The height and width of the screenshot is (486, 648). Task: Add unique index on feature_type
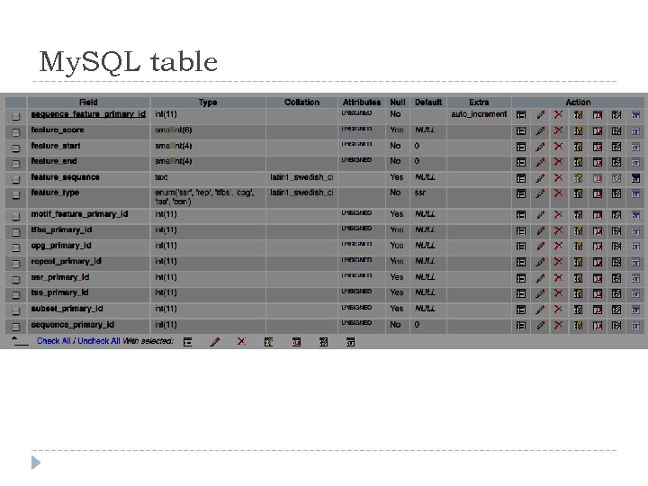pos(598,193)
